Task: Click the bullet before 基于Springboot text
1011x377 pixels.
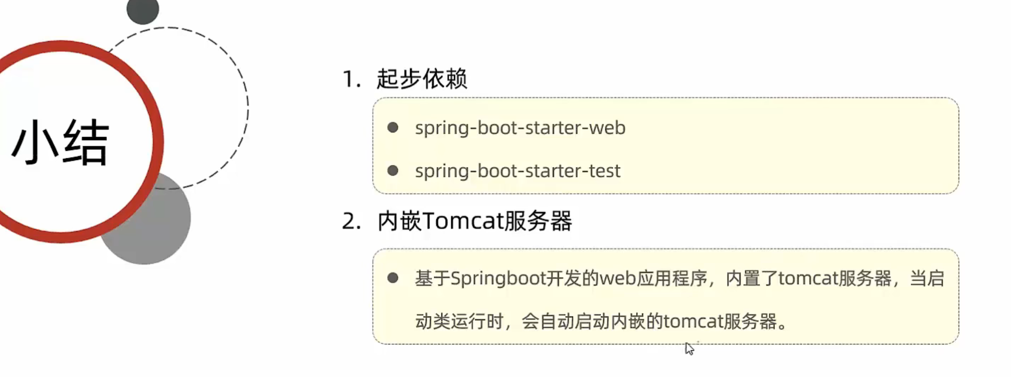Action: pyautogui.click(x=393, y=278)
